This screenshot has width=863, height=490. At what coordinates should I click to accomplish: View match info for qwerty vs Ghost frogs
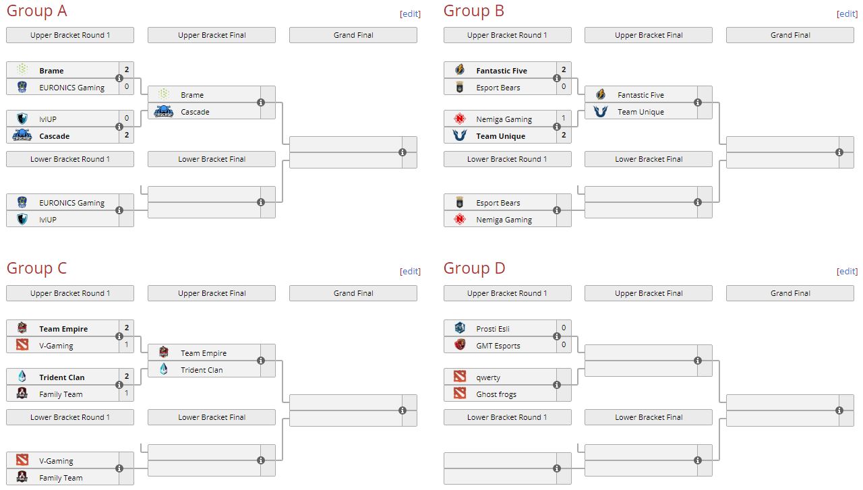coord(557,385)
